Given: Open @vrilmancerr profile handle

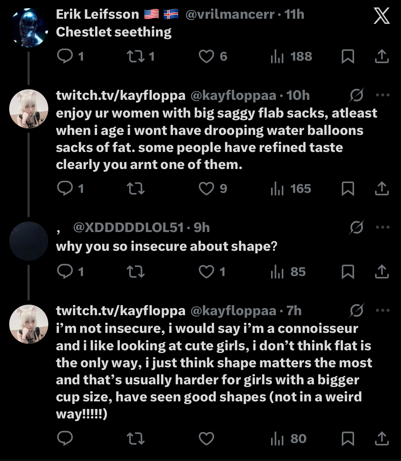Looking at the screenshot, I should pyautogui.click(x=230, y=14).
